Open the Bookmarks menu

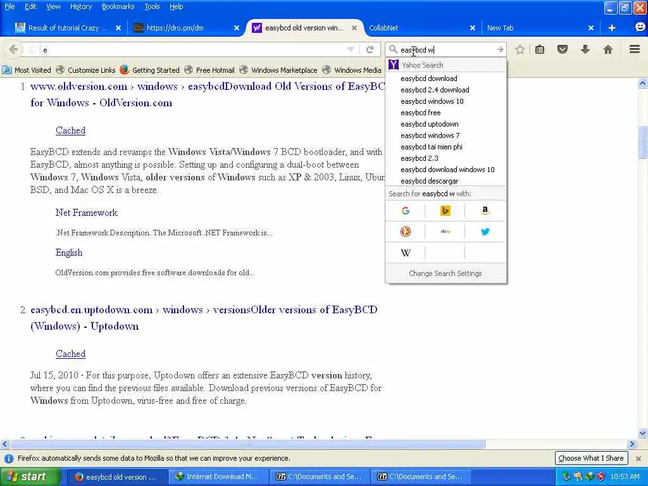pyautogui.click(x=118, y=6)
